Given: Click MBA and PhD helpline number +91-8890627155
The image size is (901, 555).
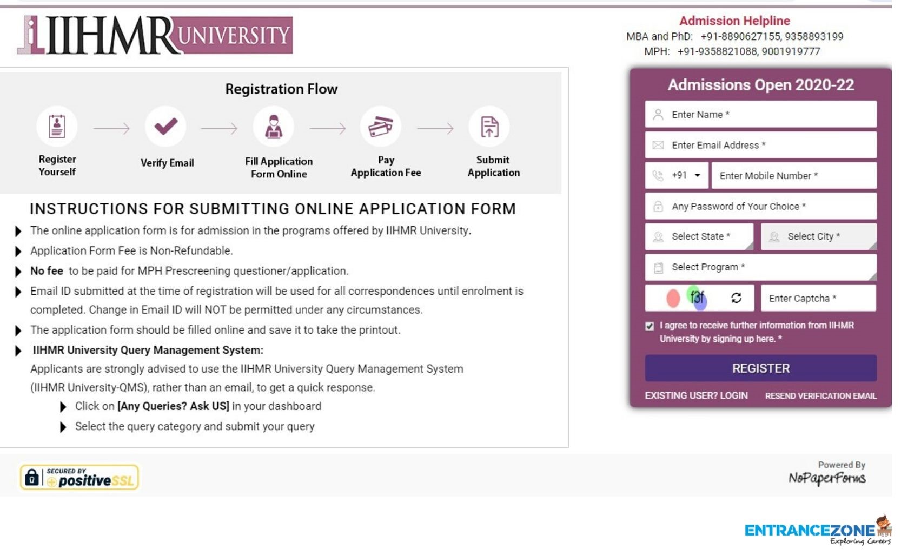Looking at the screenshot, I should (740, 36).
